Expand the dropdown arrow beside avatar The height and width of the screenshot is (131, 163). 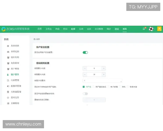click(155, 29)
